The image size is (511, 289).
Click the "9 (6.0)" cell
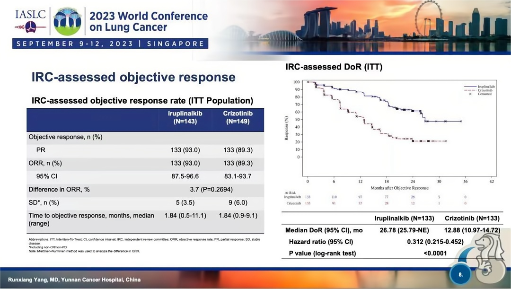tap(238, 202)
